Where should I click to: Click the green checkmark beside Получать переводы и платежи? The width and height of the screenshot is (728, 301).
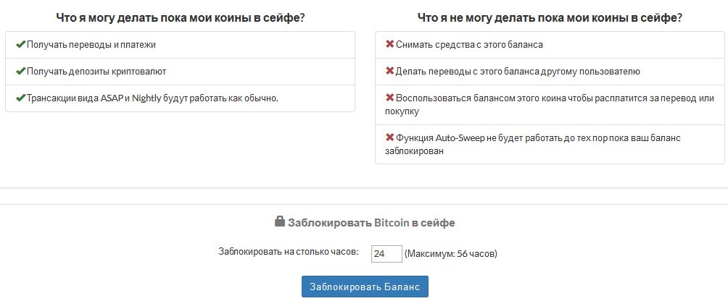coord(20,44)
